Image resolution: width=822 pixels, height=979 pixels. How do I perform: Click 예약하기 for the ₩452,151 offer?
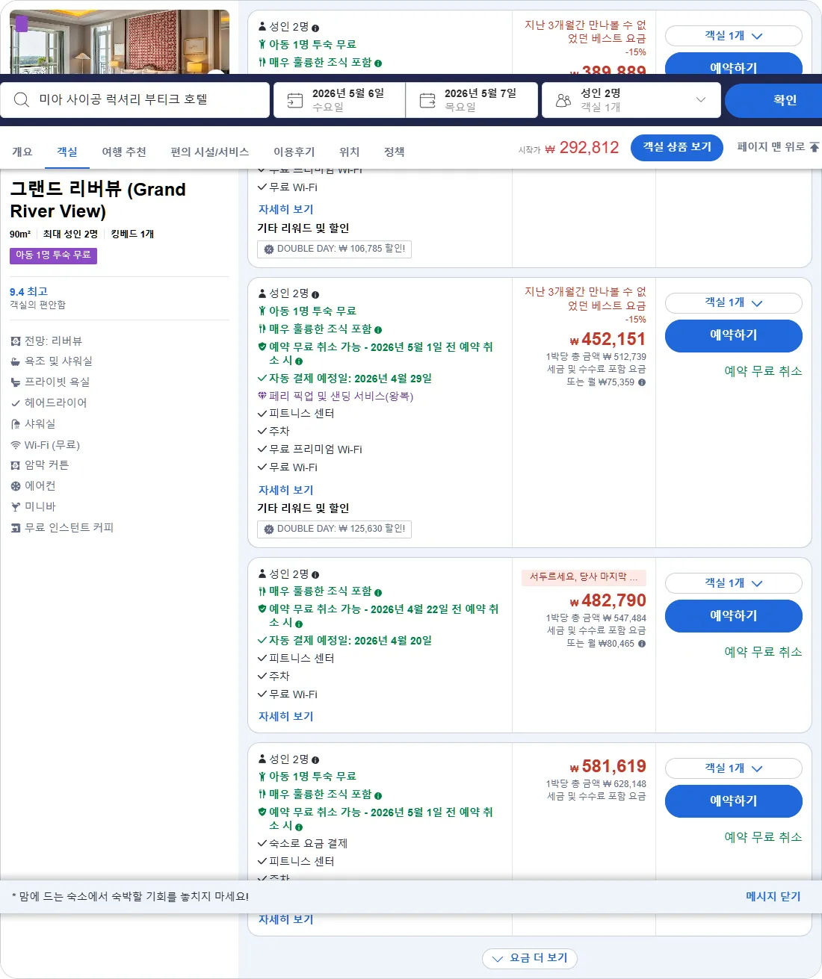733,335
